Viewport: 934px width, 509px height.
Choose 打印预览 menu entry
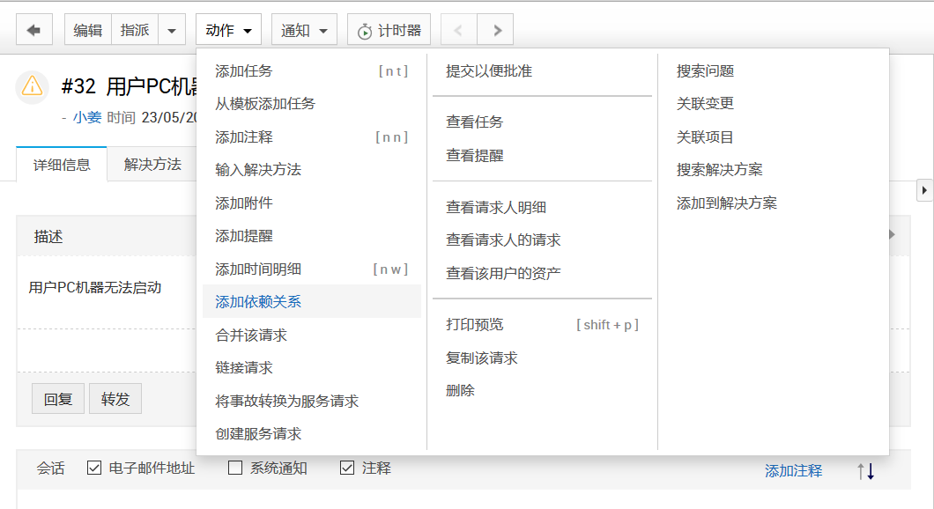(x=475, y=325)
